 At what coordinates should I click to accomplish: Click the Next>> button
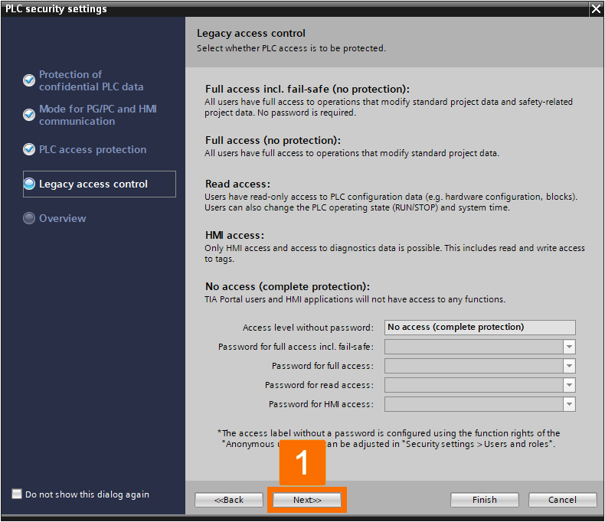[x=307, y=500]
